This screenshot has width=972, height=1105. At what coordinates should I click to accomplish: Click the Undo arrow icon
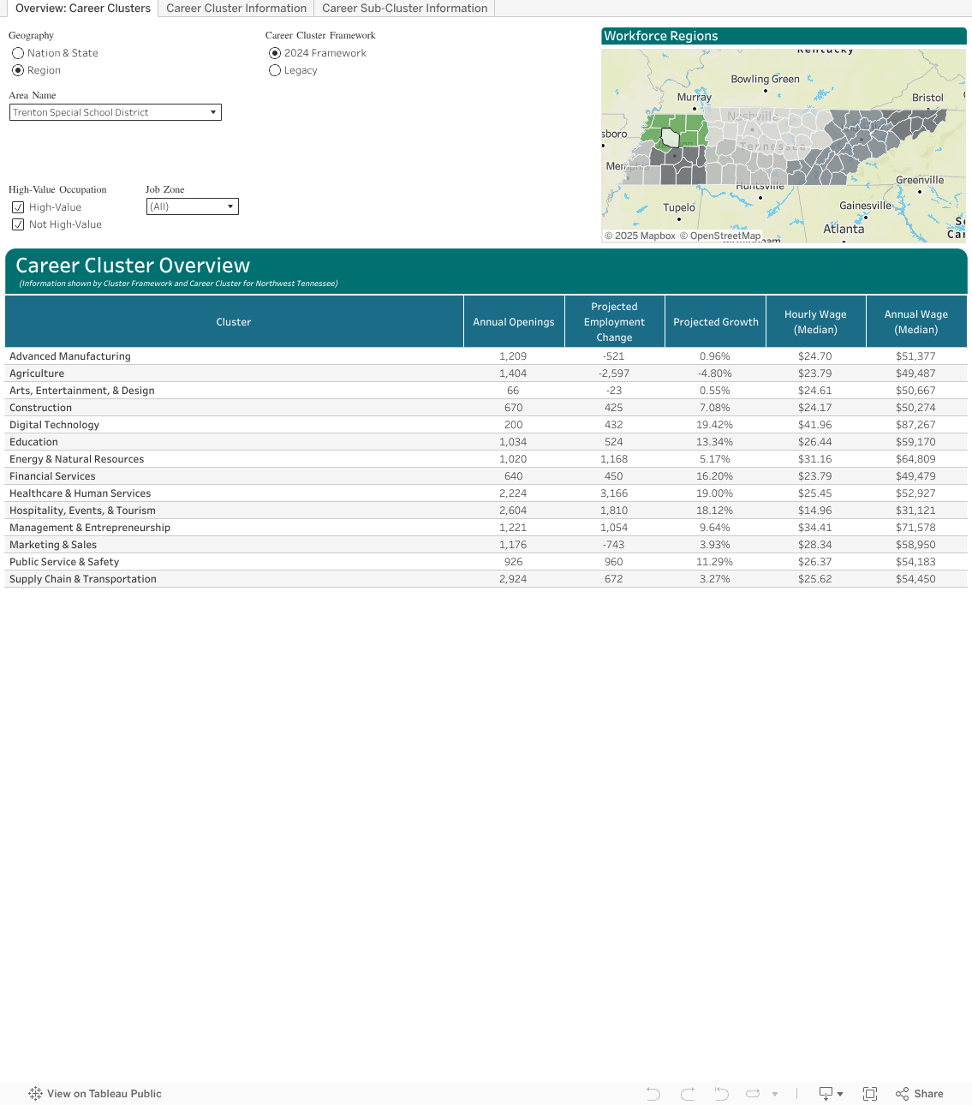pyautogui.click(x=653, y=1094)
